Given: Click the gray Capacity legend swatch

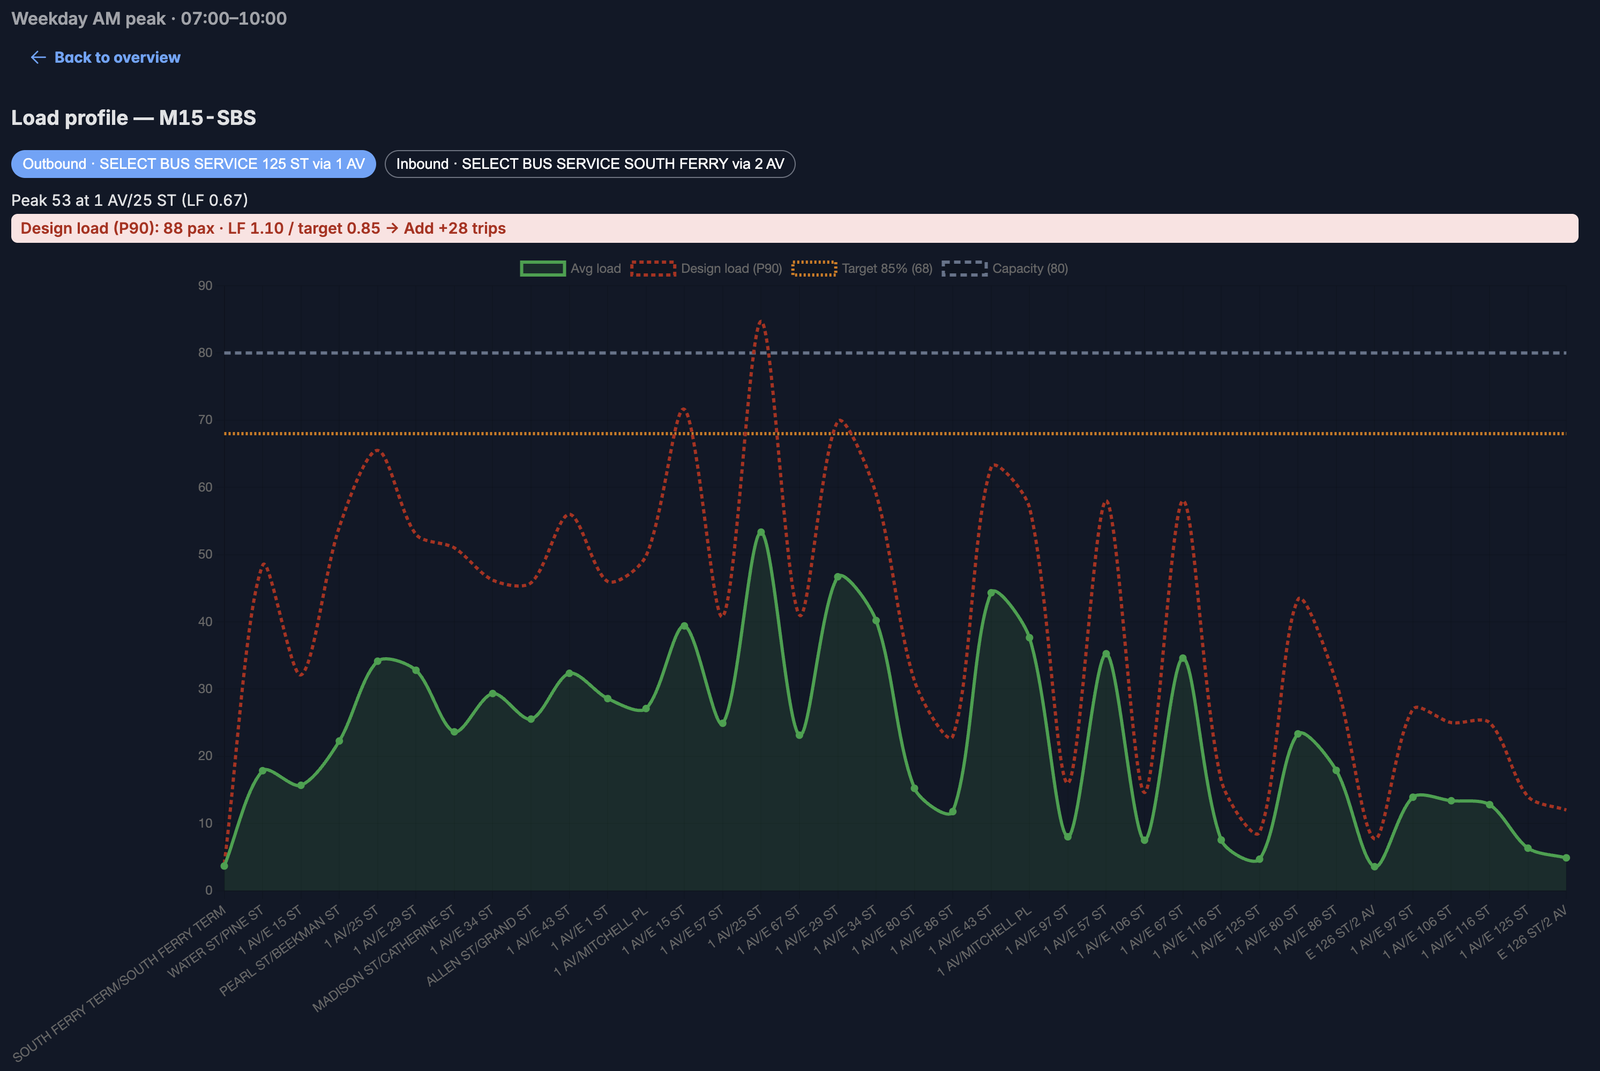Looking at the screenshot, I should pyautogui.click(x=965, y=269).
